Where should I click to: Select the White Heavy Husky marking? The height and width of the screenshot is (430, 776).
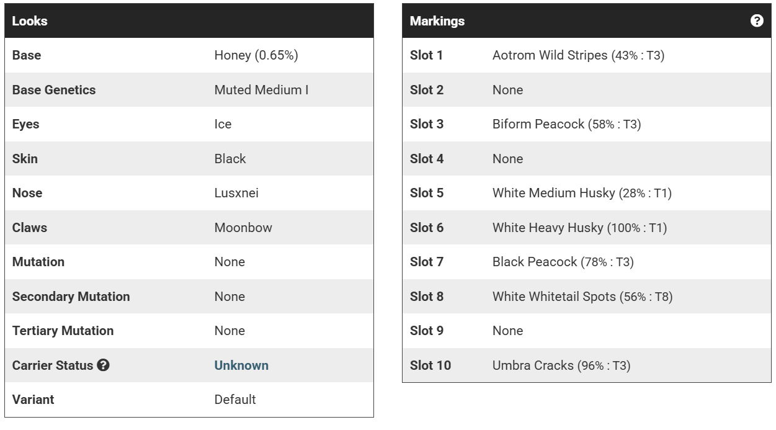(547, 228)
